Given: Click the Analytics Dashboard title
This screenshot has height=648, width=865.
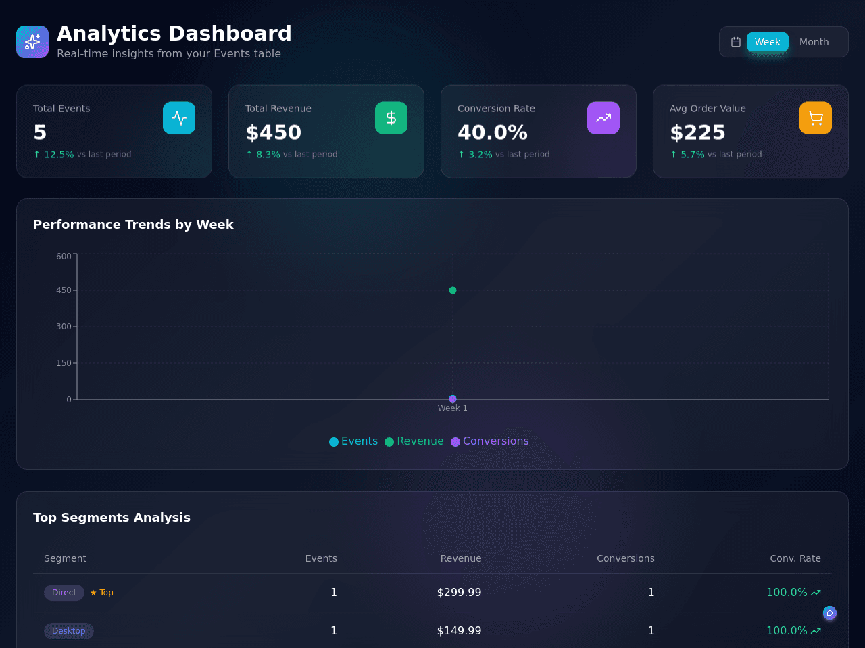Looking at the screenshot, I should [x=174, y=34].
